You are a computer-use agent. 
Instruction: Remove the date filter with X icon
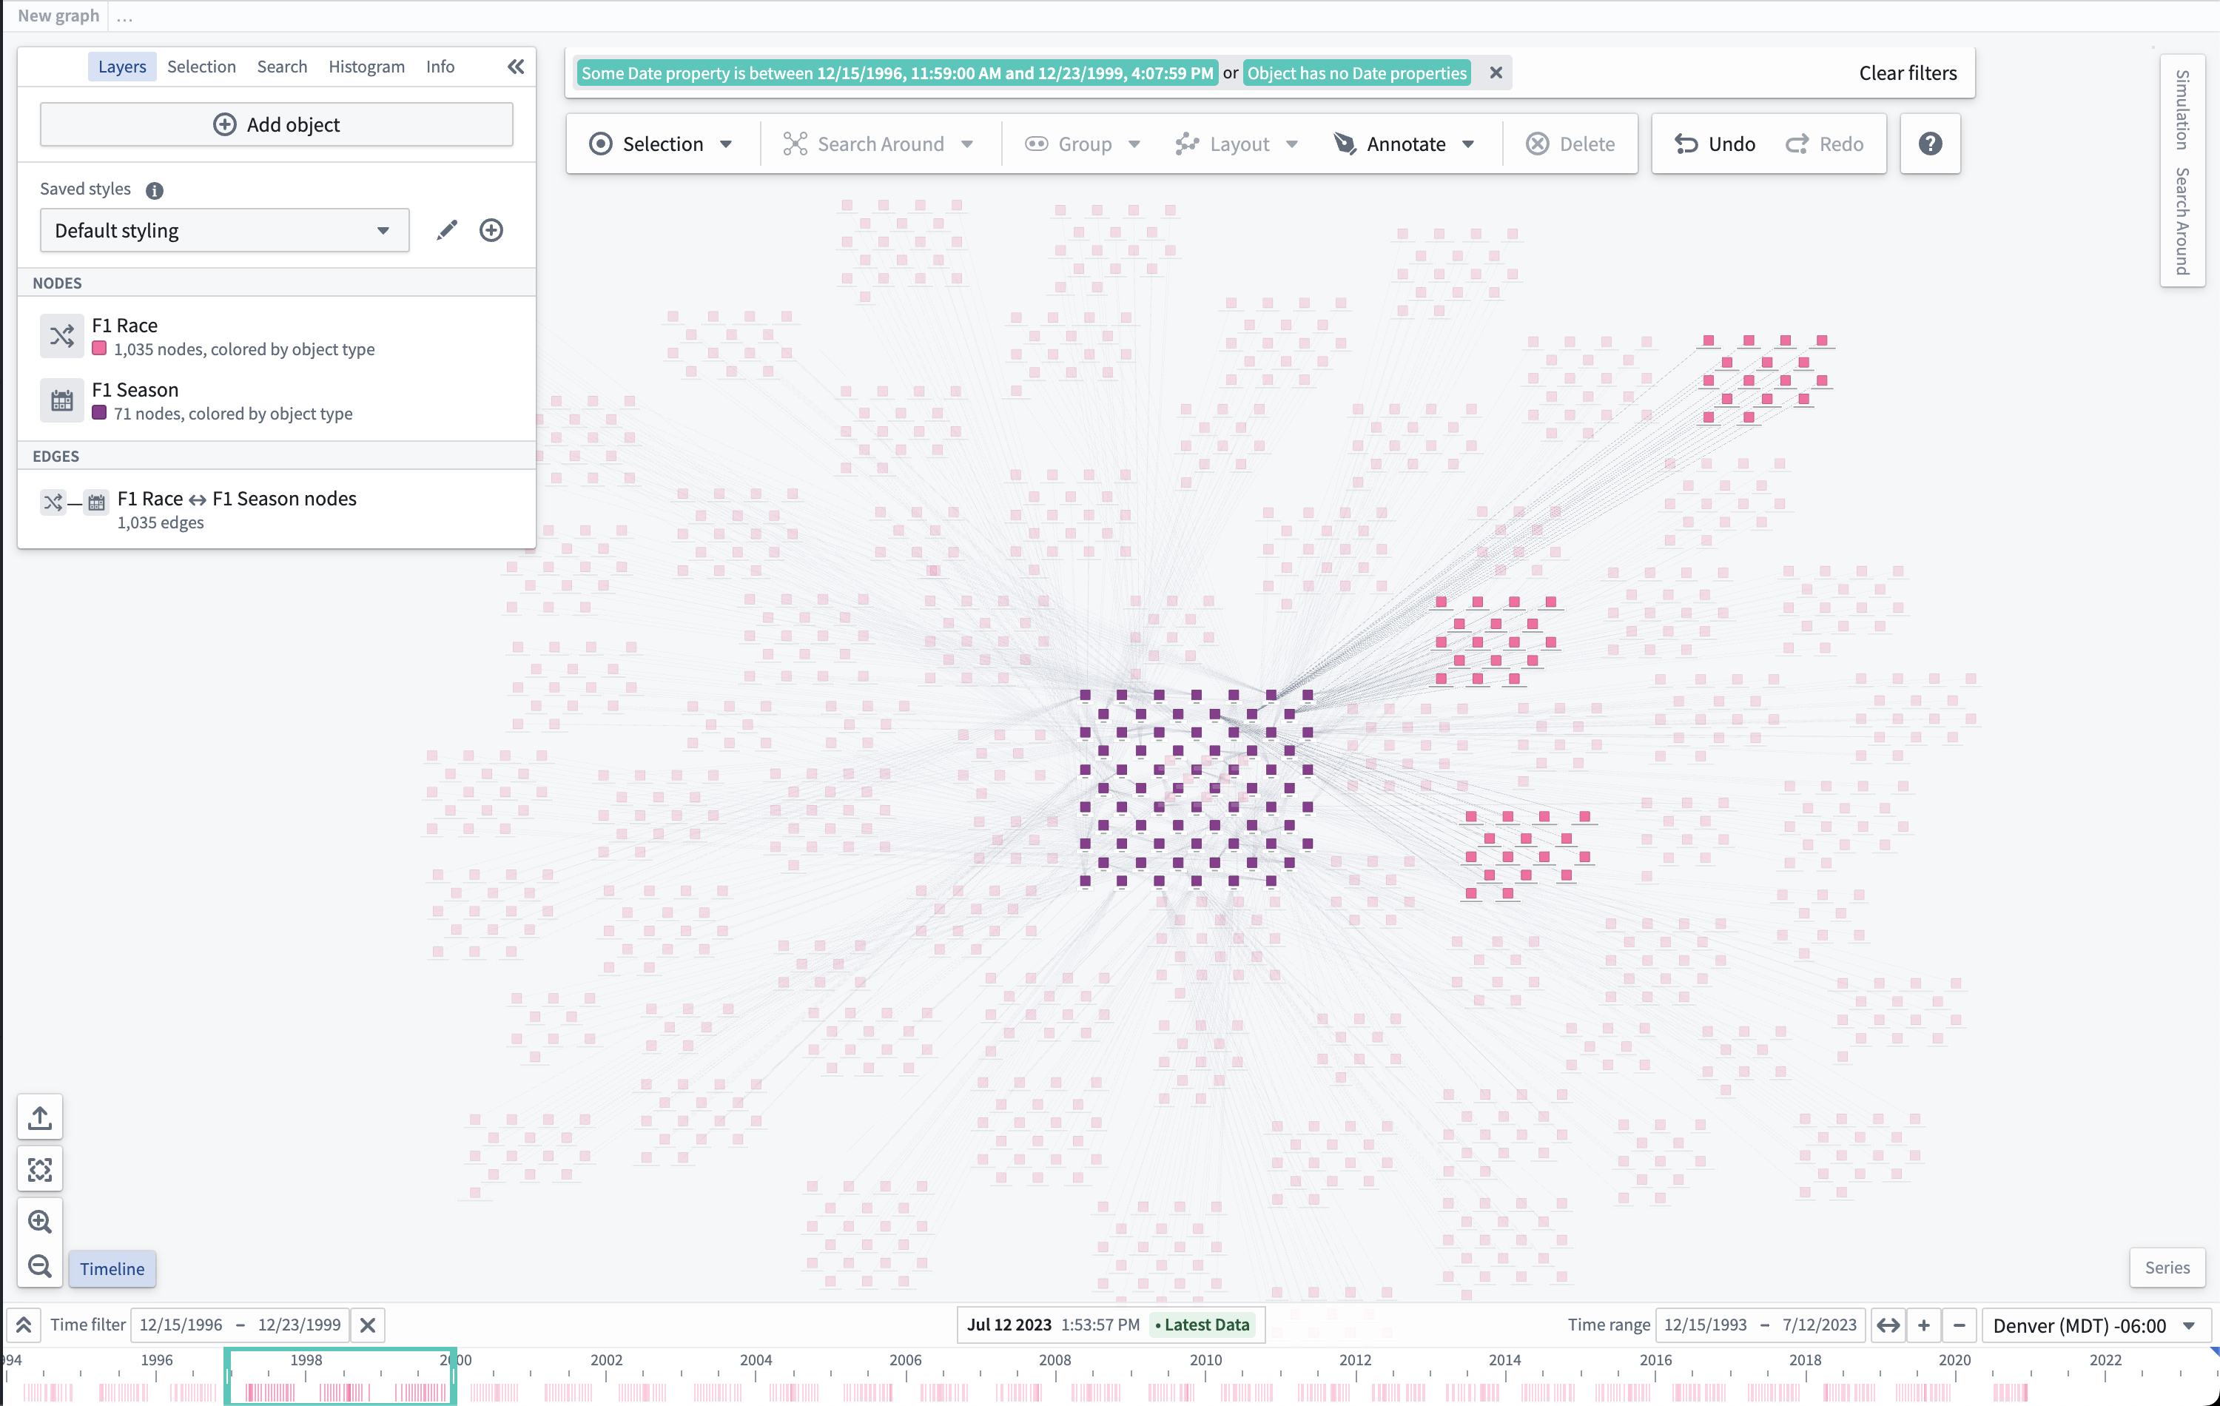[x=1496, y=73]
